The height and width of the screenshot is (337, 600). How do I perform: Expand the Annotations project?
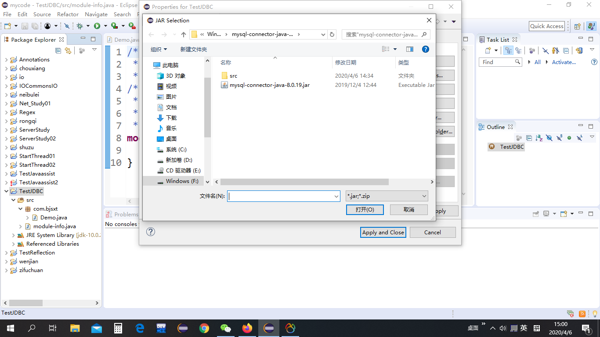coord(6,60)
